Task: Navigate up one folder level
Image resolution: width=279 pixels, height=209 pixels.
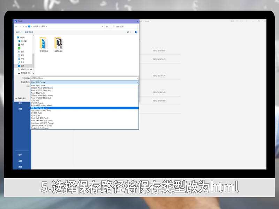Action: point(26,26)
